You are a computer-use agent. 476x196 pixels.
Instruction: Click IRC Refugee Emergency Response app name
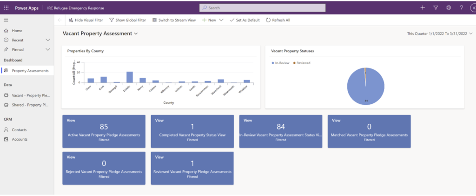tap(76, 8)
